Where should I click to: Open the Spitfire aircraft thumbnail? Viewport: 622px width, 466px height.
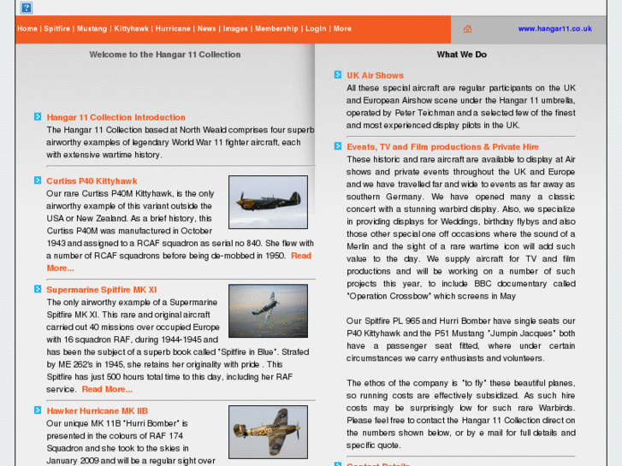tap(268, 311)
